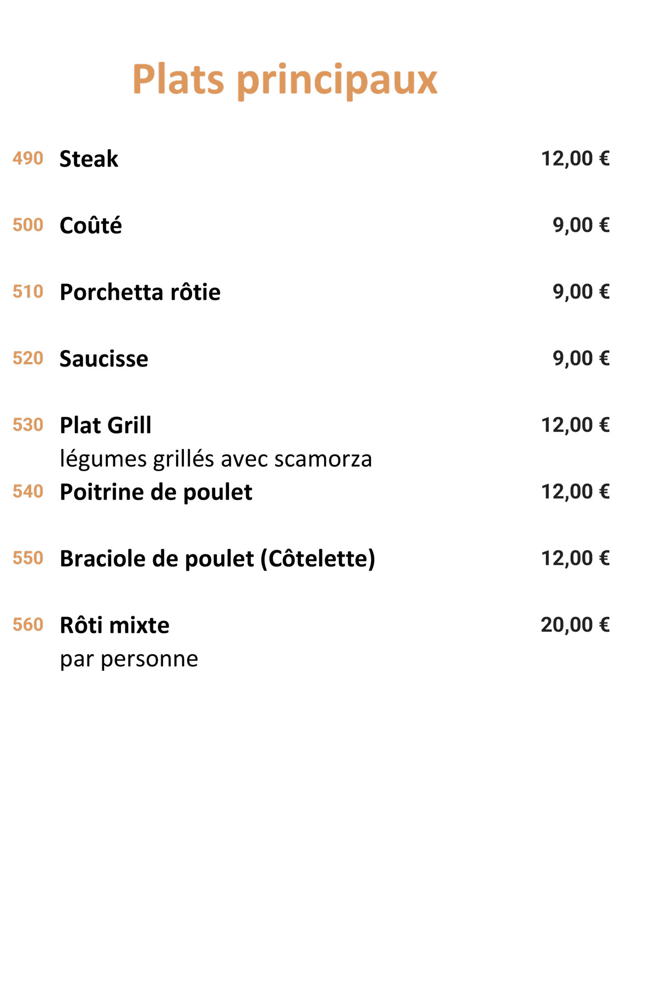
Task: Tap item number 530
Action: pos(28,425)
